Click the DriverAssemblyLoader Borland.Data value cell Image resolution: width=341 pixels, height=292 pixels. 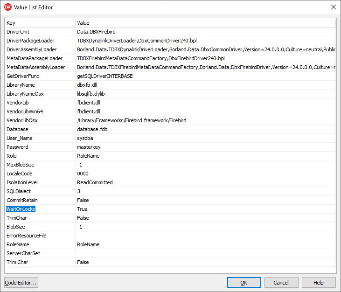206,49
